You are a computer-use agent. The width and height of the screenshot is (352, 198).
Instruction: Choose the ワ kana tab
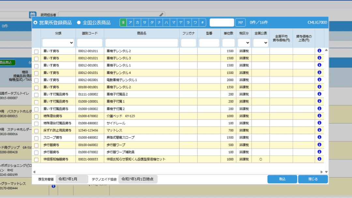195,22
